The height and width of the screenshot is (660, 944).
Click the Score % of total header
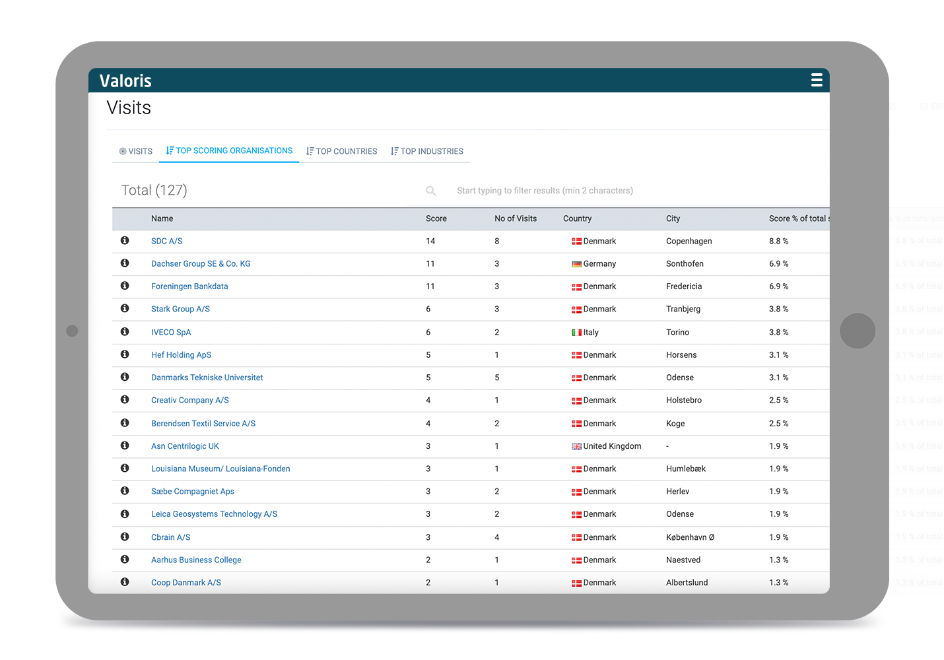pyautogui.click(x=799, y=218)
